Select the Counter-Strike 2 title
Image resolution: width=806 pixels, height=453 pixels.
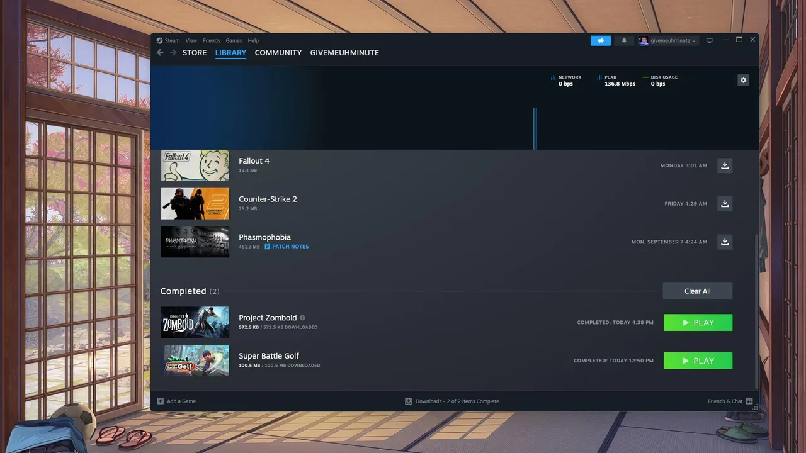(268, 199)
